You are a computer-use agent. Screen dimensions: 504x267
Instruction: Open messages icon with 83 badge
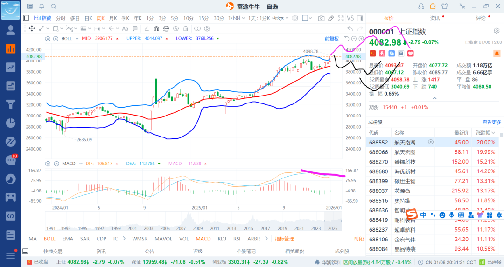pyautogui.click(x=11, y=160)
